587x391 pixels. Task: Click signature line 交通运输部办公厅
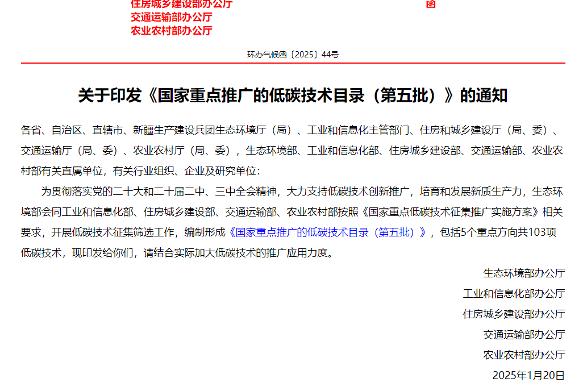click(x=524, y=334)
